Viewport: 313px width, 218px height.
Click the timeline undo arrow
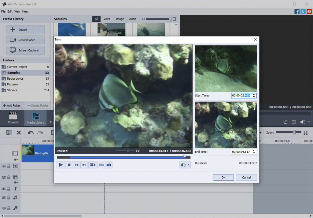(31, 133)
